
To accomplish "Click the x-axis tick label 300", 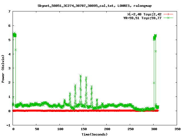I will coord(154,129).
